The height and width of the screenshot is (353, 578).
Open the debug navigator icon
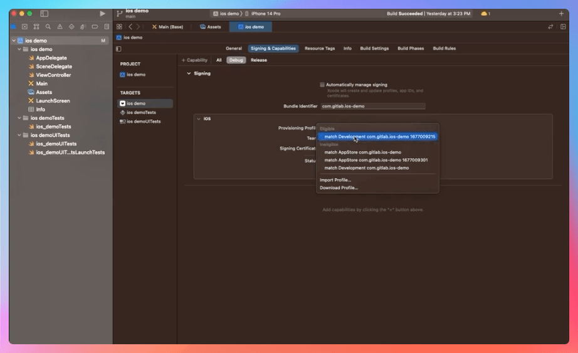[x=83, y=26]
